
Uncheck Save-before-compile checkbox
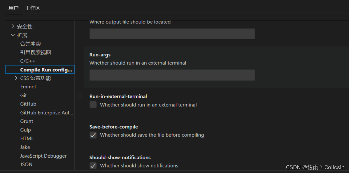(x=93, y=135)
